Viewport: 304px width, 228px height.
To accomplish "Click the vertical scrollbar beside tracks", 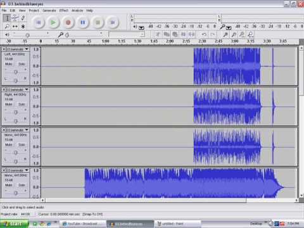I will click(x=301, y=122).
